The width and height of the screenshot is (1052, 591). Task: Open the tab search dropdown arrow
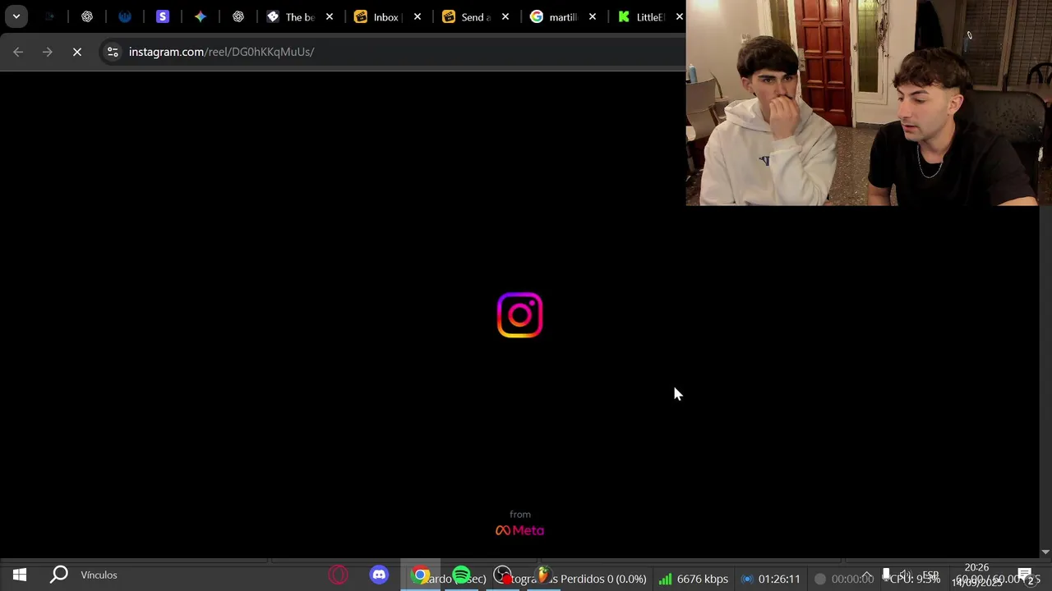(16, 16)
